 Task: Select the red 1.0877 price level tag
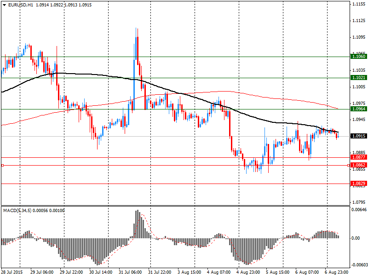click(x=359, y=157)
